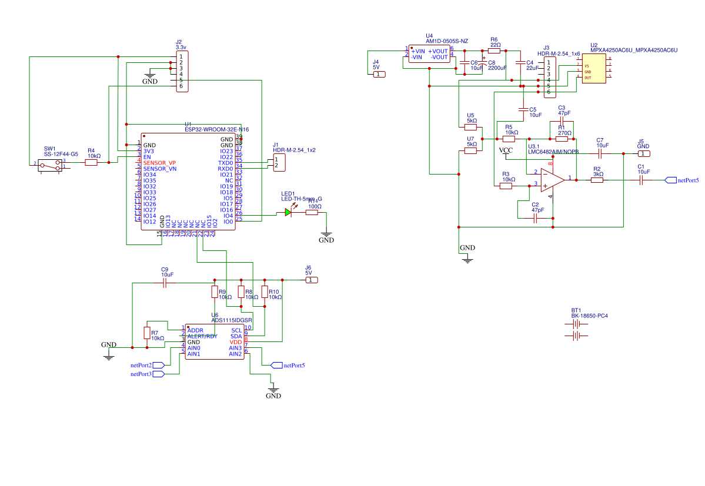Select capacitor C5 10uF symbol
Image resolution: width=705 pixels, height=486 pixels.
pos(523,109)
